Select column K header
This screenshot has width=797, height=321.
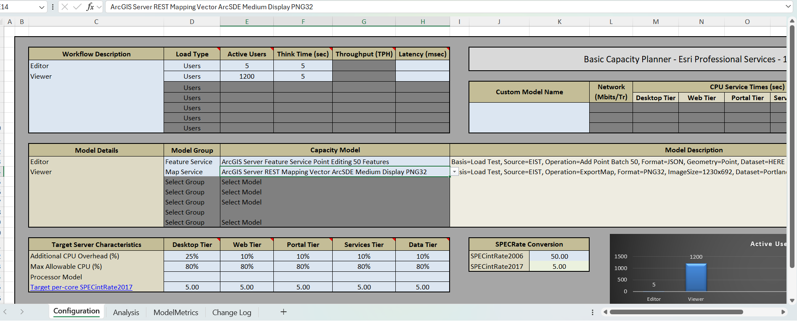559,21
